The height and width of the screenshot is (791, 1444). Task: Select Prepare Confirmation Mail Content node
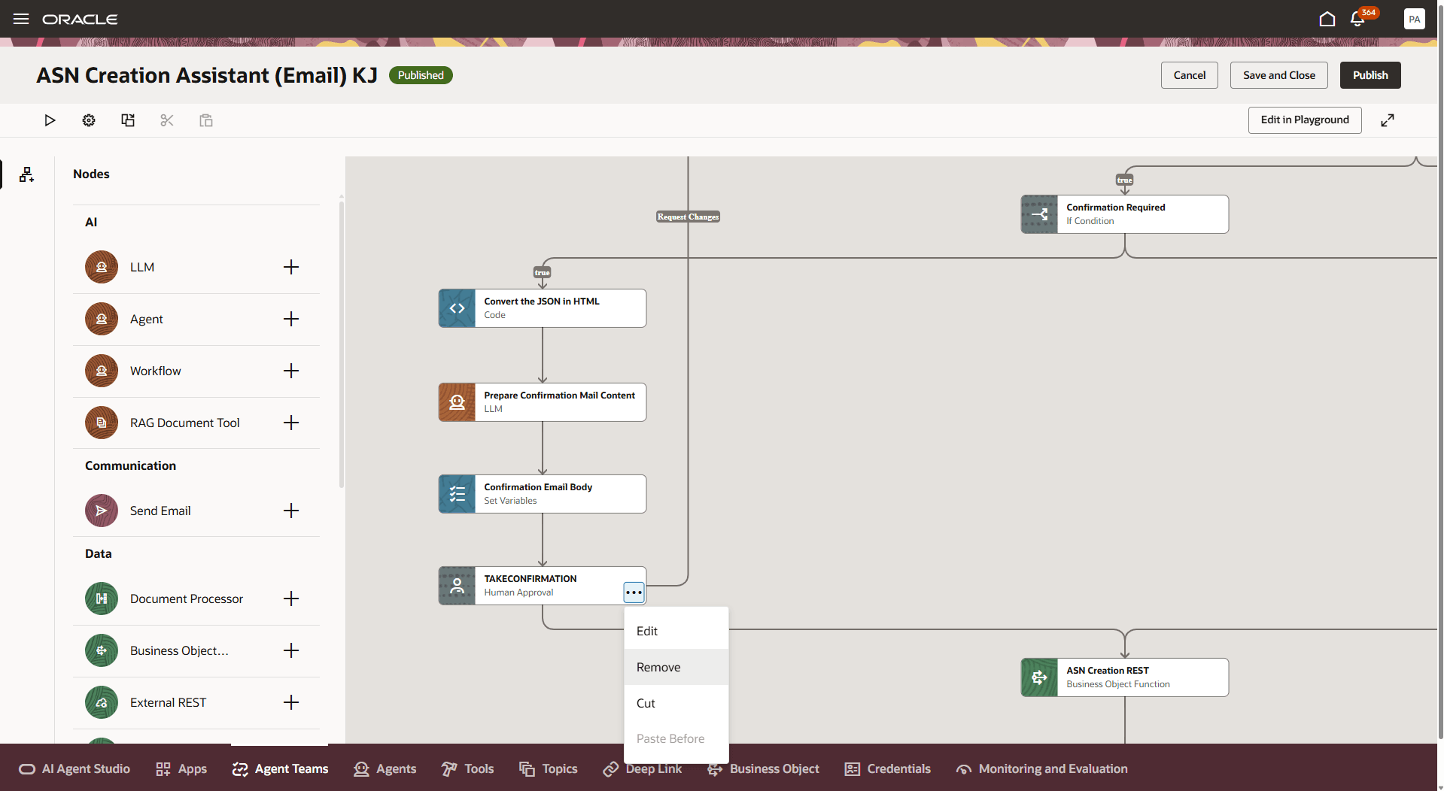tap(543, 402)
